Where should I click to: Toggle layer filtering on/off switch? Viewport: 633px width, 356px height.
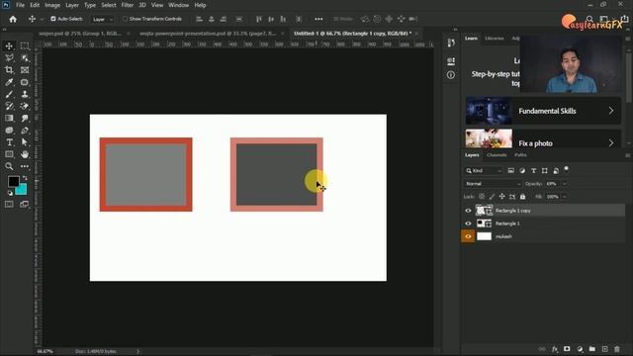(x=567, y=169)
